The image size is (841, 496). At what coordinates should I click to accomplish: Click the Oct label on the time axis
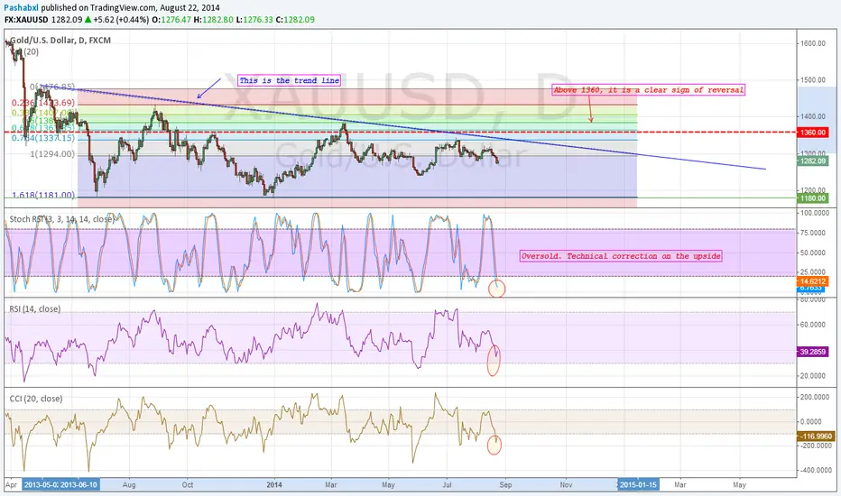point(187,485)
